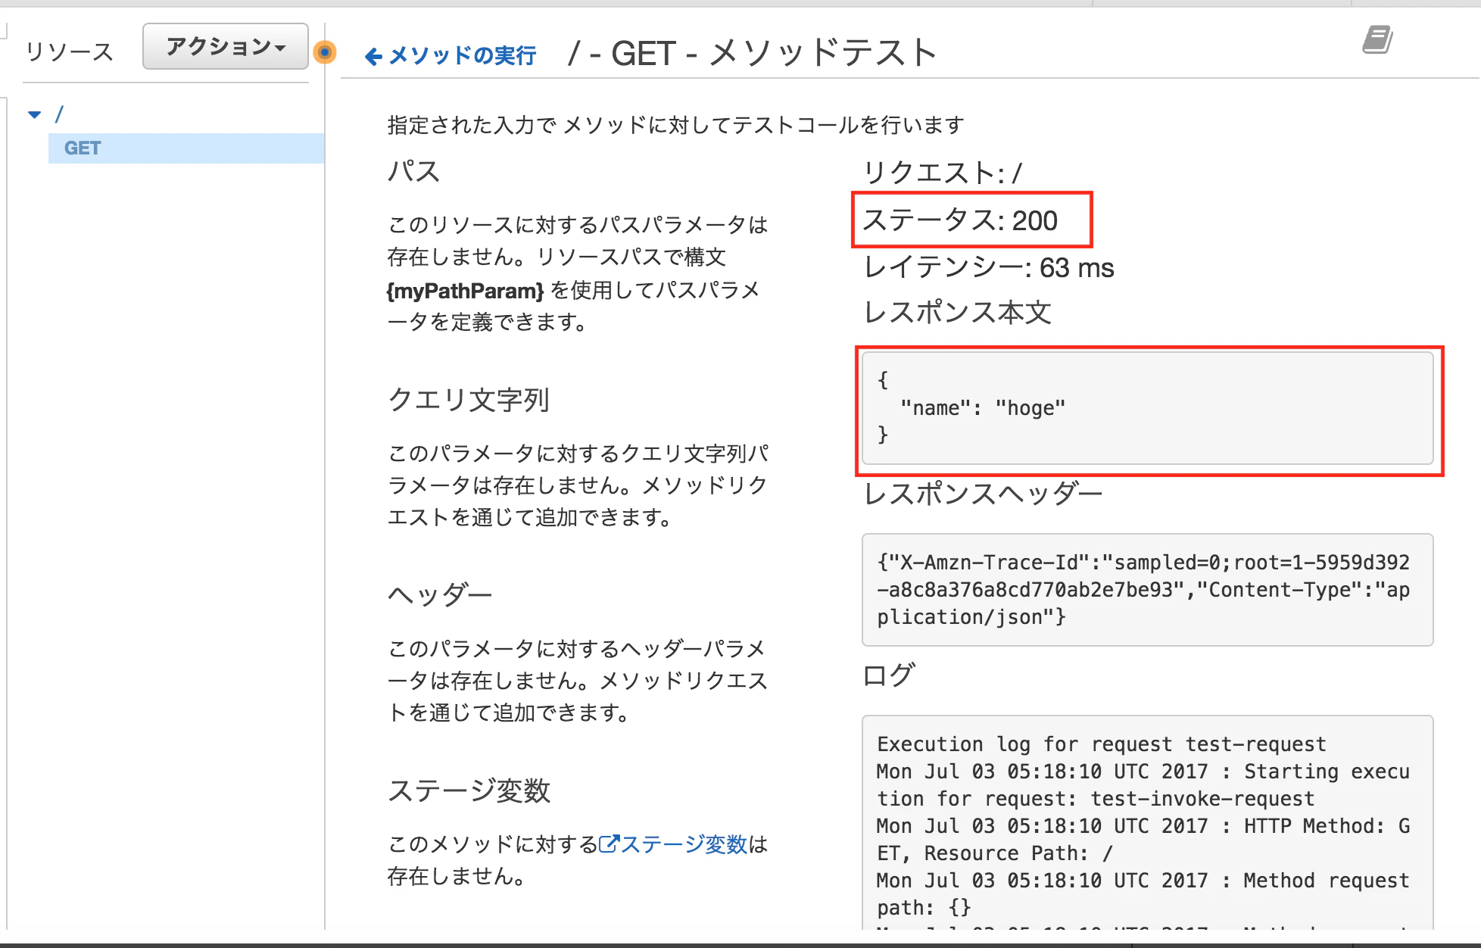Click the ステージ変数 section heading
Viewport: 1481px width, 948px height.
(469, 790)
